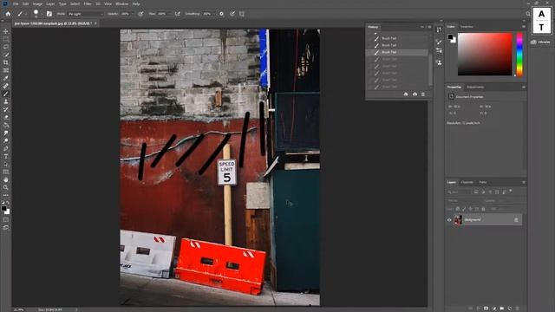Open the Image menu
This screenshot has height=312, width=555.
(37, 3)
